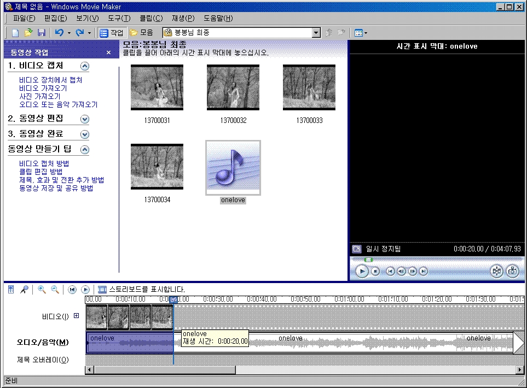
Task: Click the preview Forward button
Action: (424, 271)
